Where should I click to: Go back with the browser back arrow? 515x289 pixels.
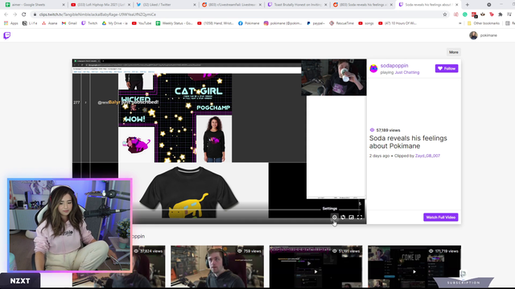pyautogui.click(x=6, y=14)
